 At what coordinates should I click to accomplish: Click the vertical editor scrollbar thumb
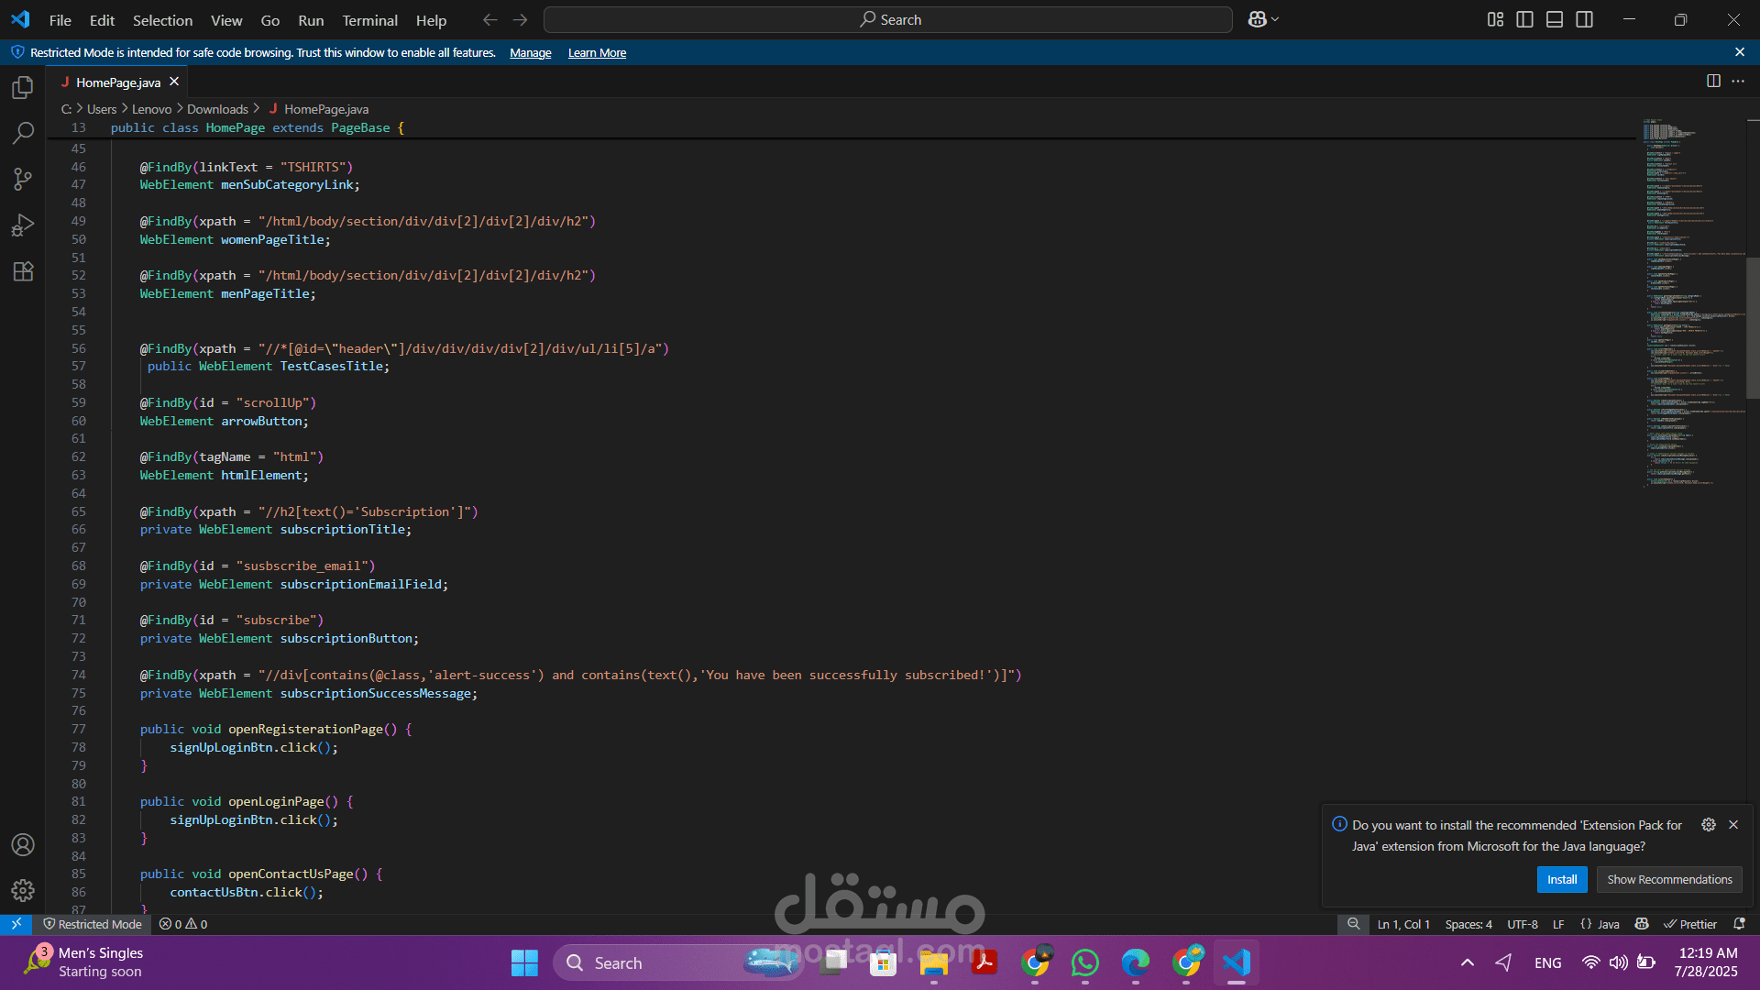(1753, 327)
